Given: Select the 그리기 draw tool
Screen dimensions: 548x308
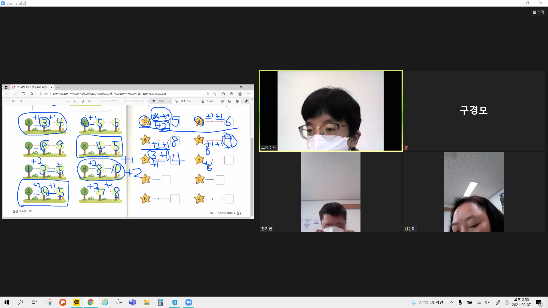Looking at the screenshot, I should (159, 101).
